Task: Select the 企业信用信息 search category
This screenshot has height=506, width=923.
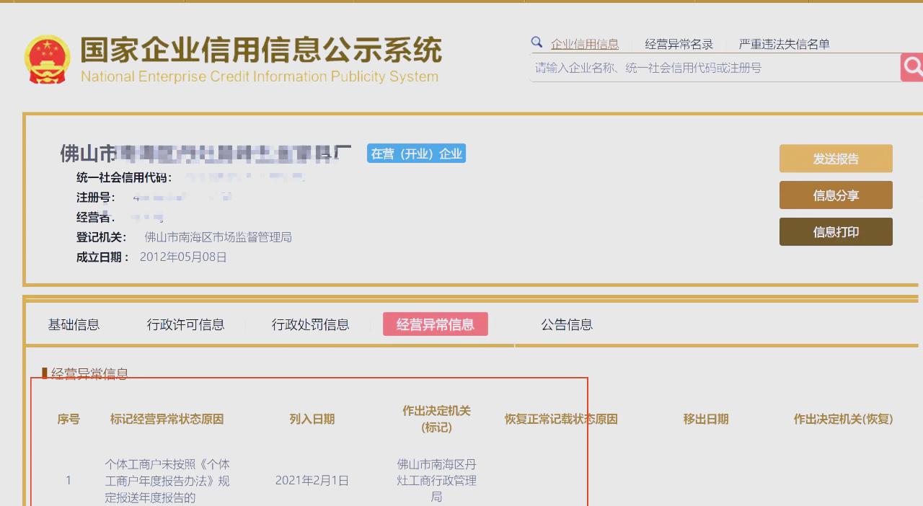Action: pyautogui.click(x=584, y=44)
